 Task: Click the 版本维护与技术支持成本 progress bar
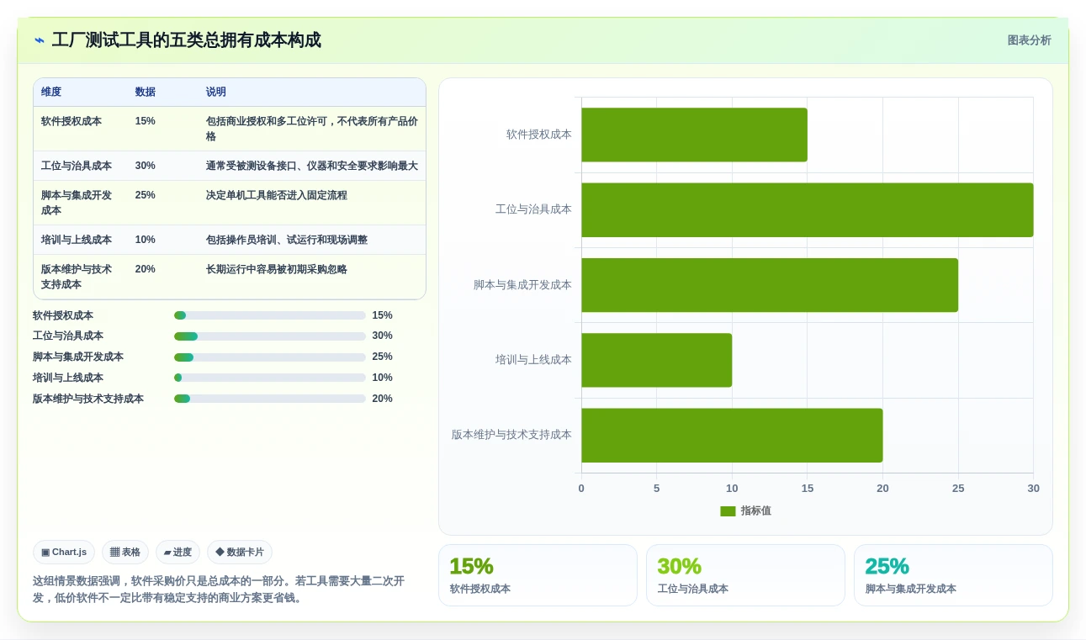pyautogui.click(x=270, y=399)
